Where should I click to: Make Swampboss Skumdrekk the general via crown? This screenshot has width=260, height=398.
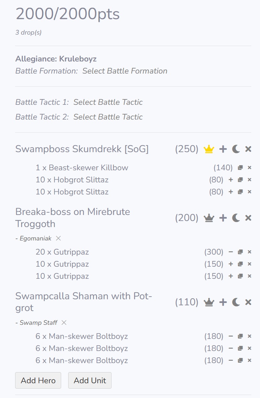(209, 149)
